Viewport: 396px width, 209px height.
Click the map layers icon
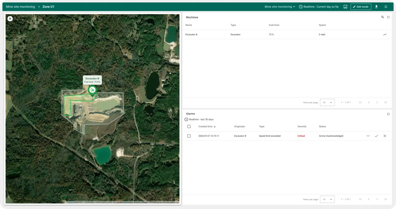tap(10, 19)
